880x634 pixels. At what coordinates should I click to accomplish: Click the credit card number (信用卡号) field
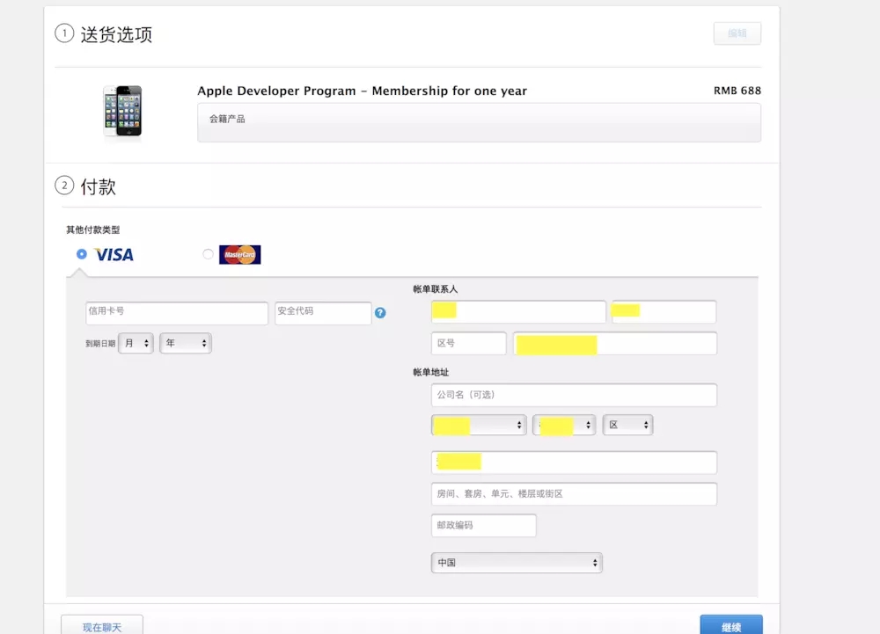coord(176,313)
